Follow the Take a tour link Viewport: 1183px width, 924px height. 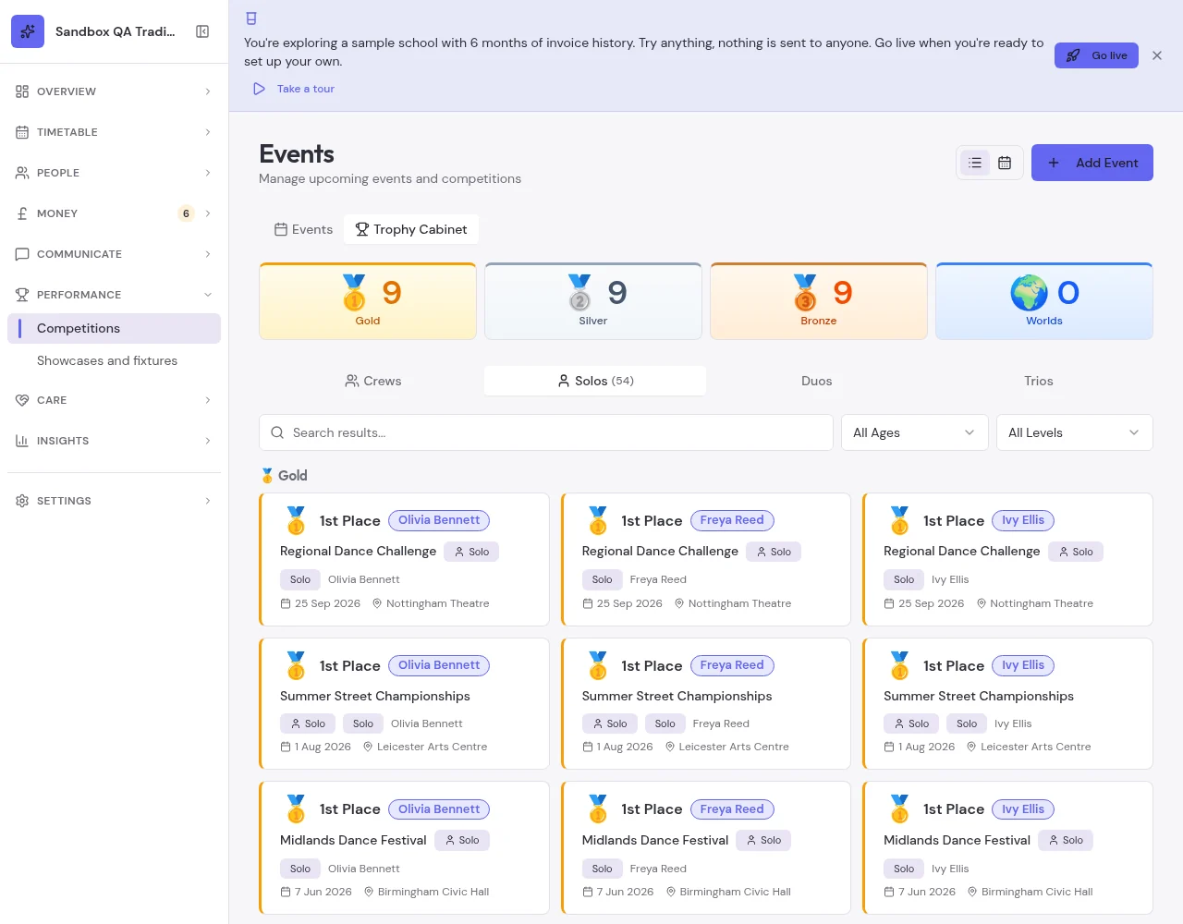[294, 89]
